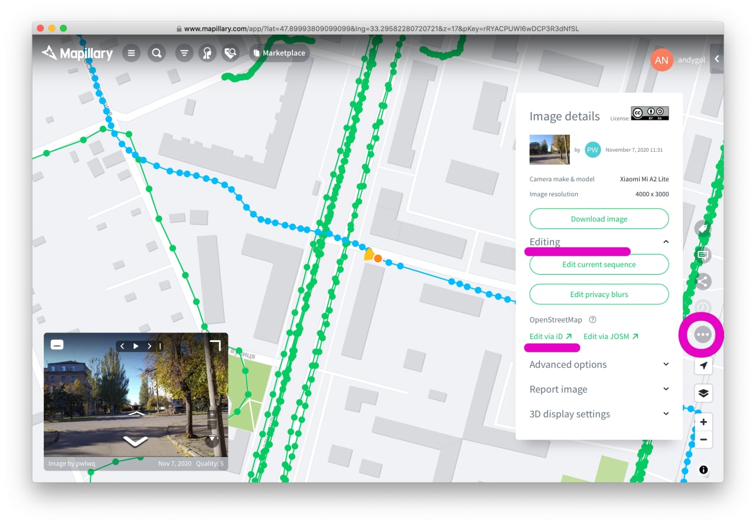Open the Marketplace
This screenshot has width=756, height=525.
tap(279, 53)
